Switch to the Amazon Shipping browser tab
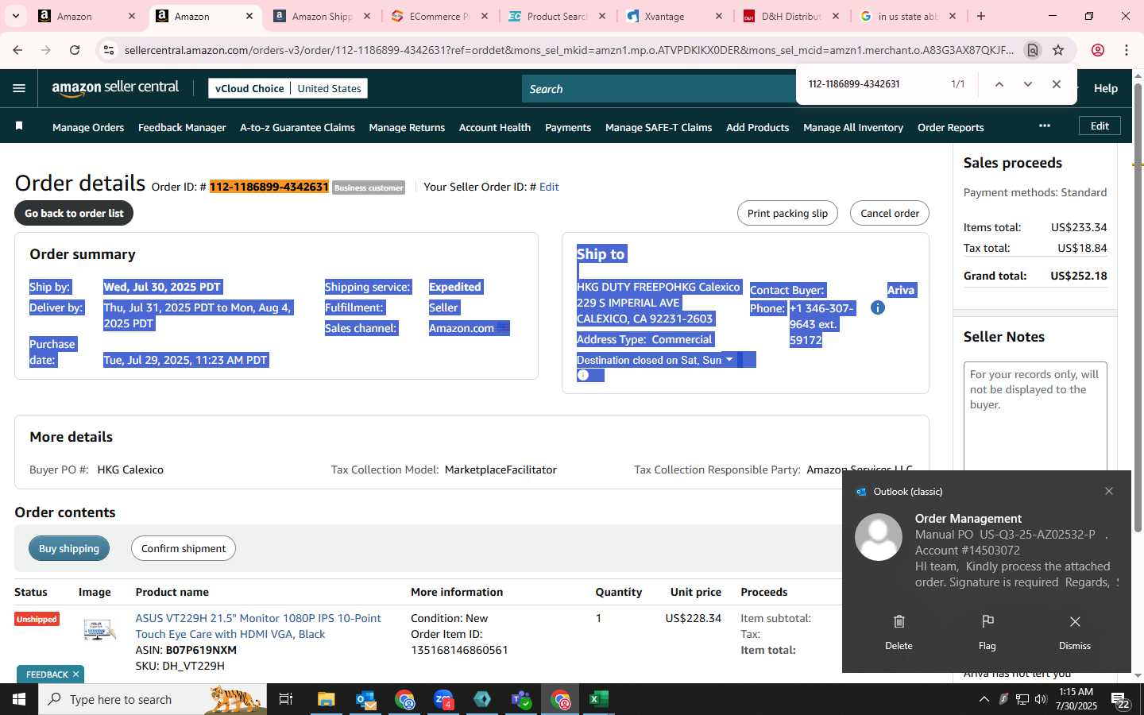 coord(321,16)
